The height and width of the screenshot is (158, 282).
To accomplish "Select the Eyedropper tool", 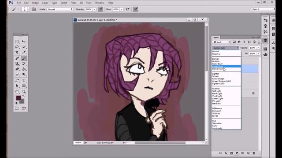I will click(x=24, y=52).
